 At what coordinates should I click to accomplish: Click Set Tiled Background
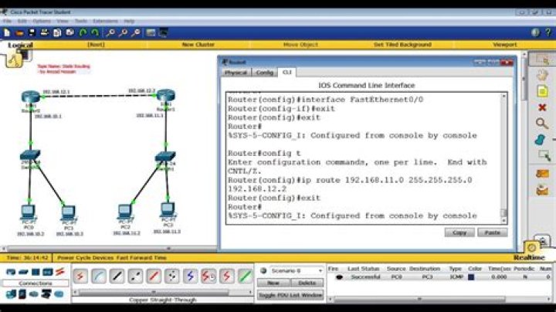click(x=402, y=45)
